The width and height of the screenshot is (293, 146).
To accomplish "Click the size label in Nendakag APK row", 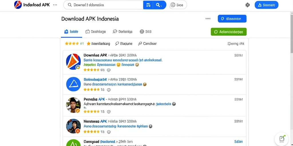I will 238,121.
